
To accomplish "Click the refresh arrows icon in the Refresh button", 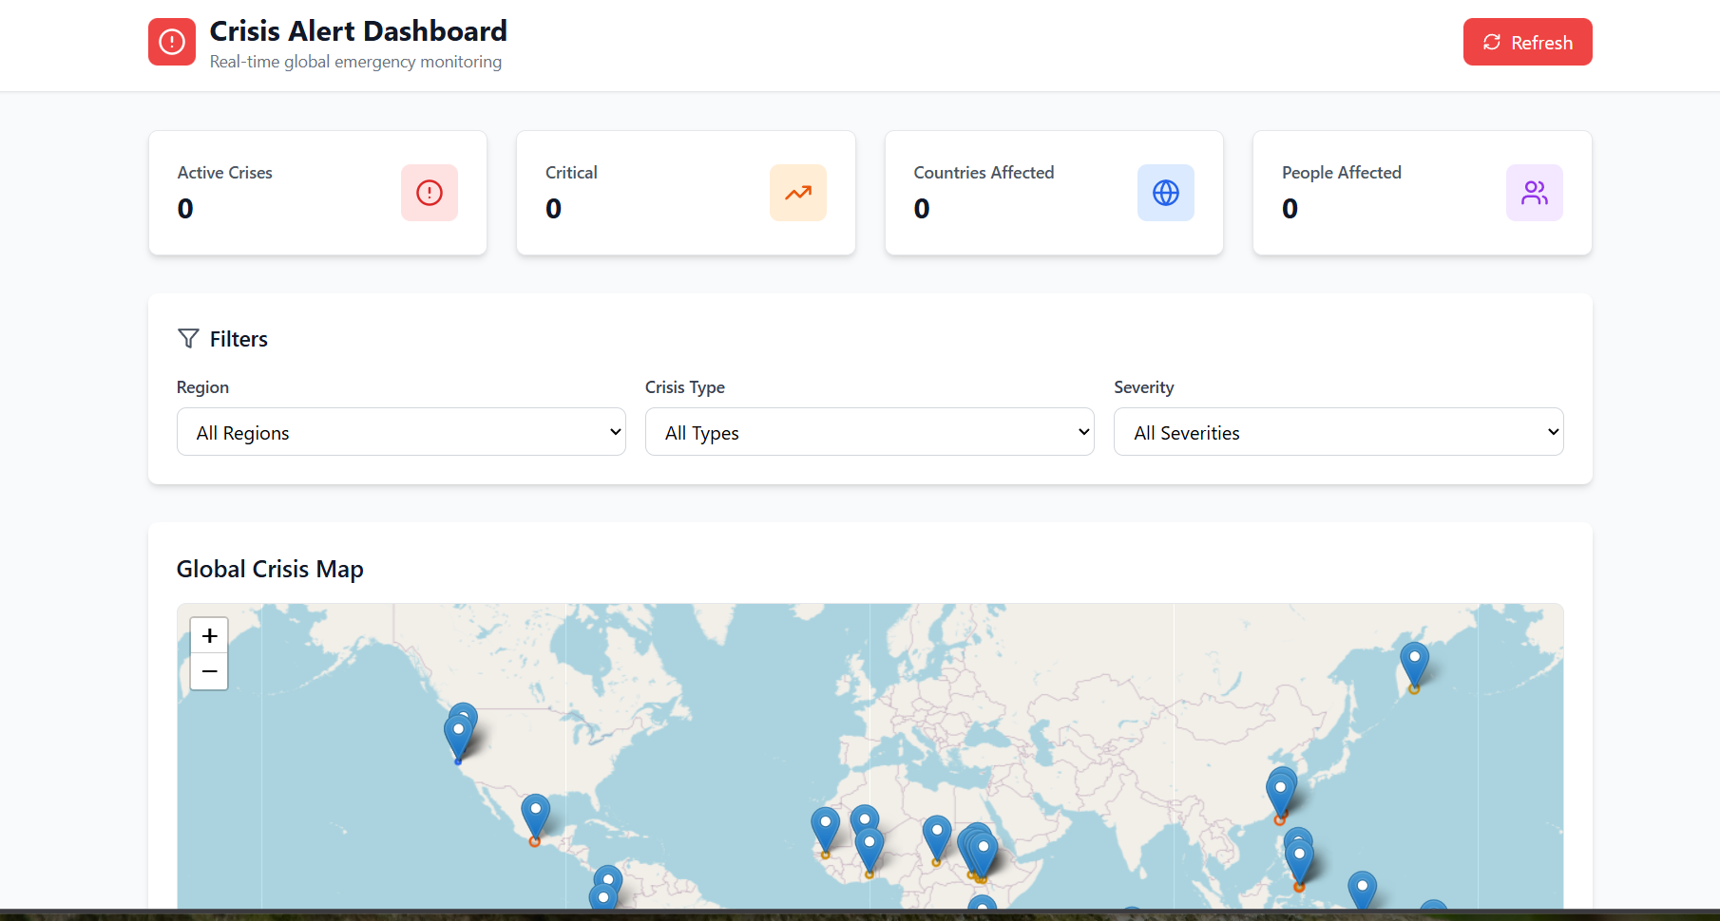I will tap(1490, 42).
